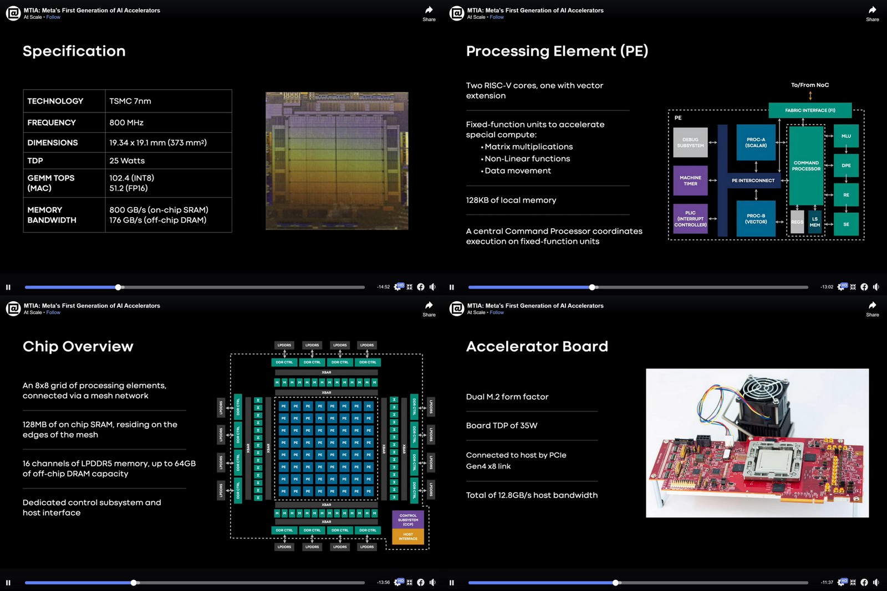Click the Facebook watermark icon on the Chip Overview video
Image resolution: width=887 pixels, height=591 pixels.
click(x=421, y=582)
